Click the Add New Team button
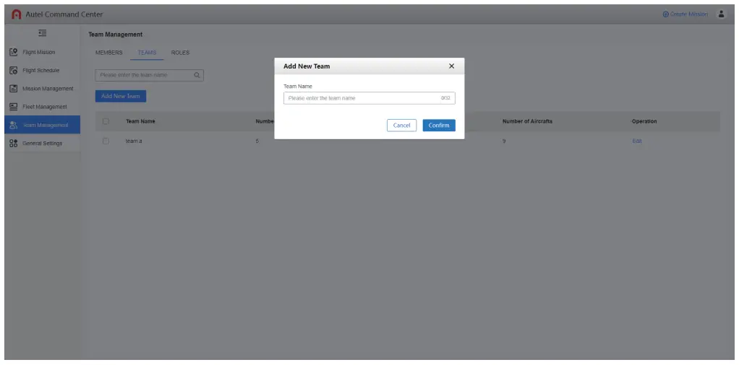 click(x=121, y=96)
